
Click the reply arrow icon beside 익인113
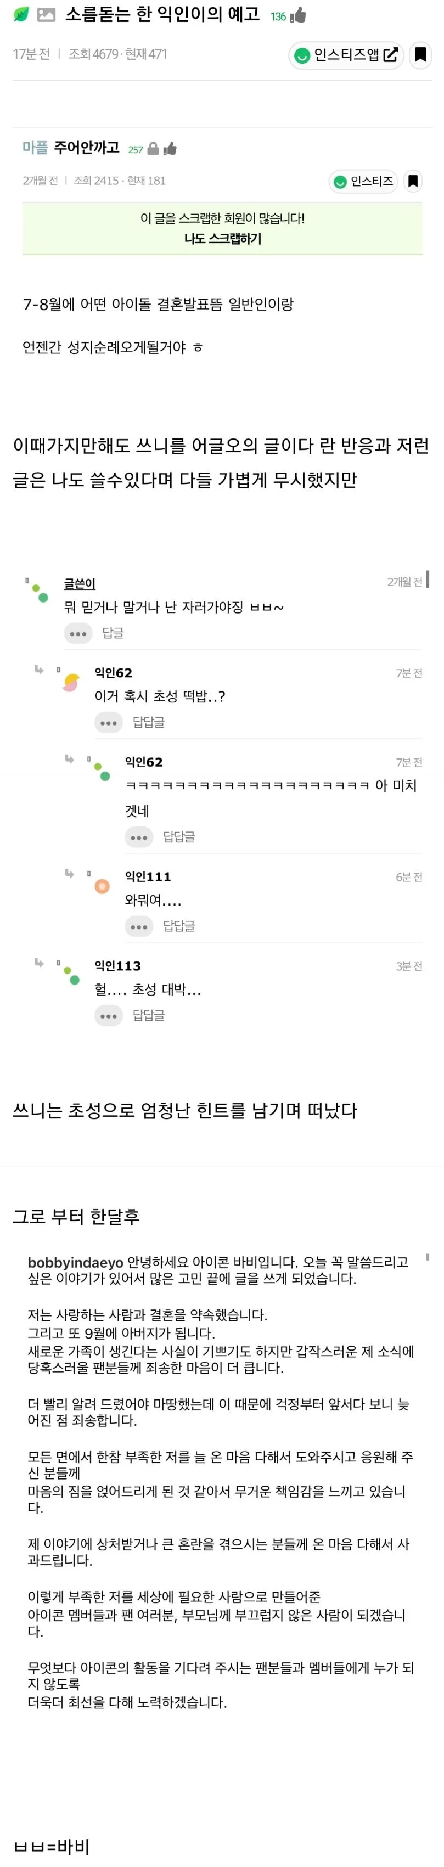(39, 963)
